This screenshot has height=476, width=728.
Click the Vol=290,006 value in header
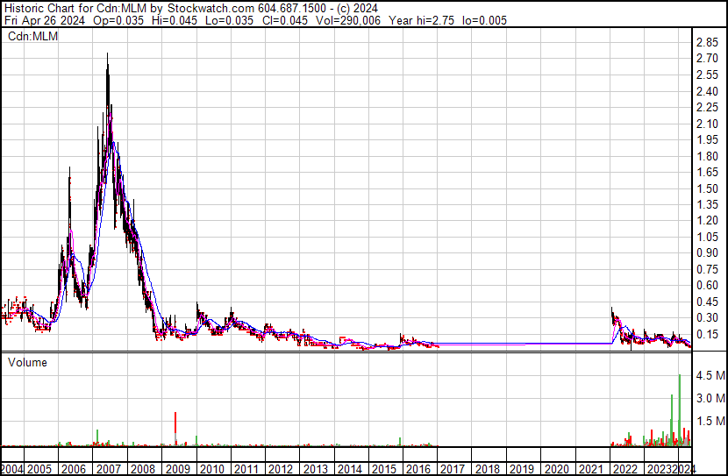tap(348, 20)
